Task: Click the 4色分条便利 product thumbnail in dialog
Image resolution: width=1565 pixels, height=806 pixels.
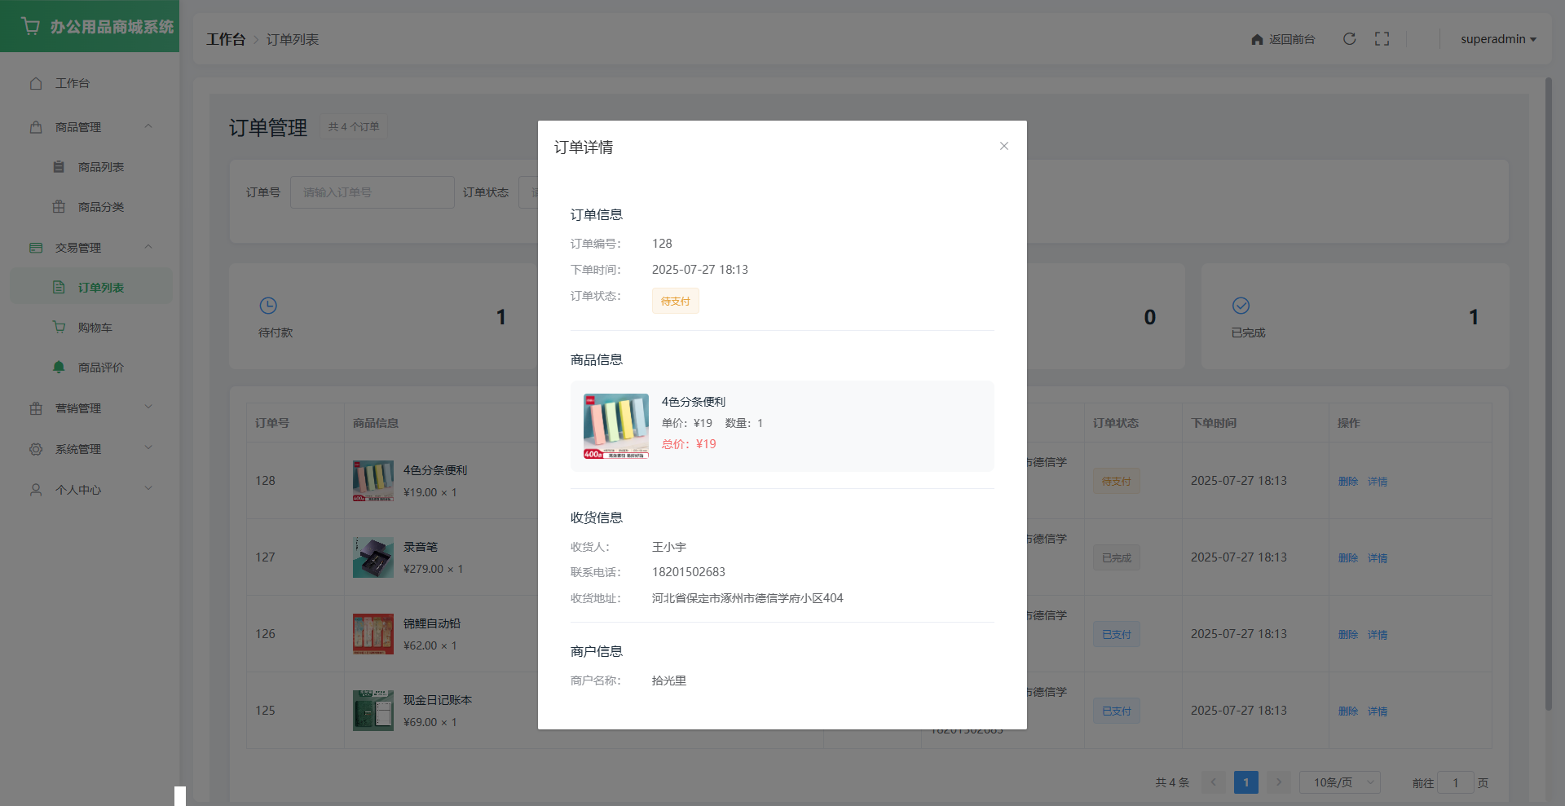Action: [616, 426]
